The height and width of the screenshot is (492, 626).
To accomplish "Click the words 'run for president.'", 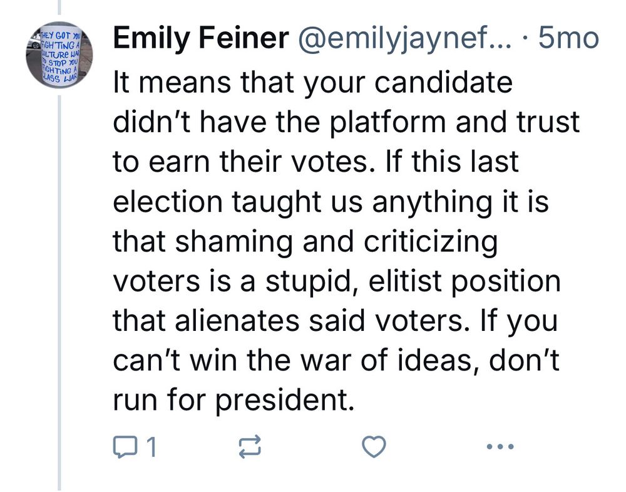I will (233, 401).
